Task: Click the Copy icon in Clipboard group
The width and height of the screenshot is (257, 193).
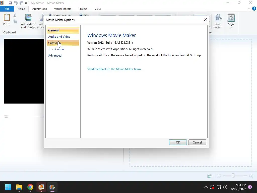Action: (15, 21)
